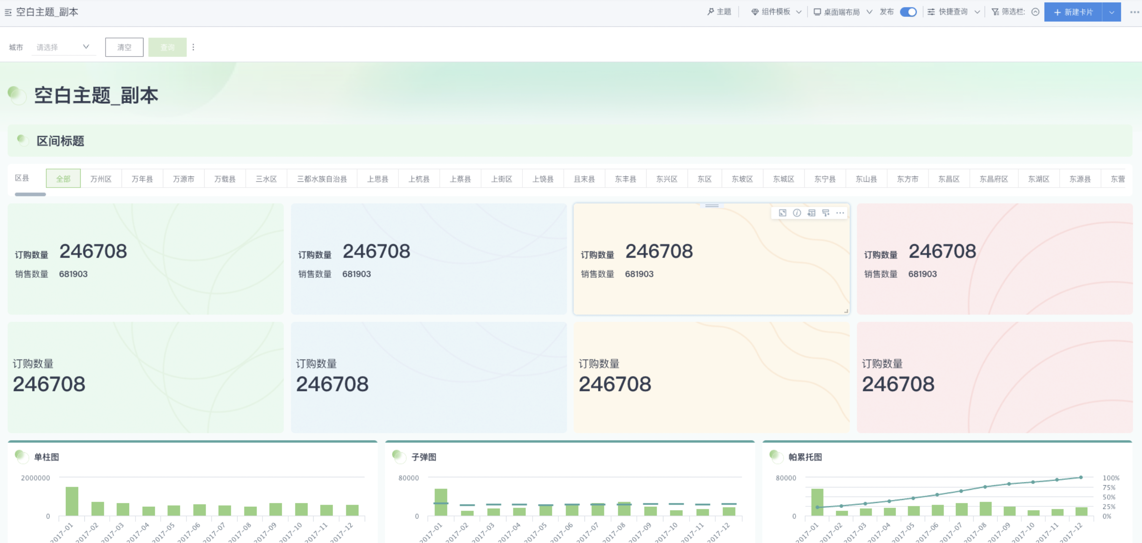Select the 三都水族自治县 tab
Viewport: 1142px width, 543px height.
[322, 178]
